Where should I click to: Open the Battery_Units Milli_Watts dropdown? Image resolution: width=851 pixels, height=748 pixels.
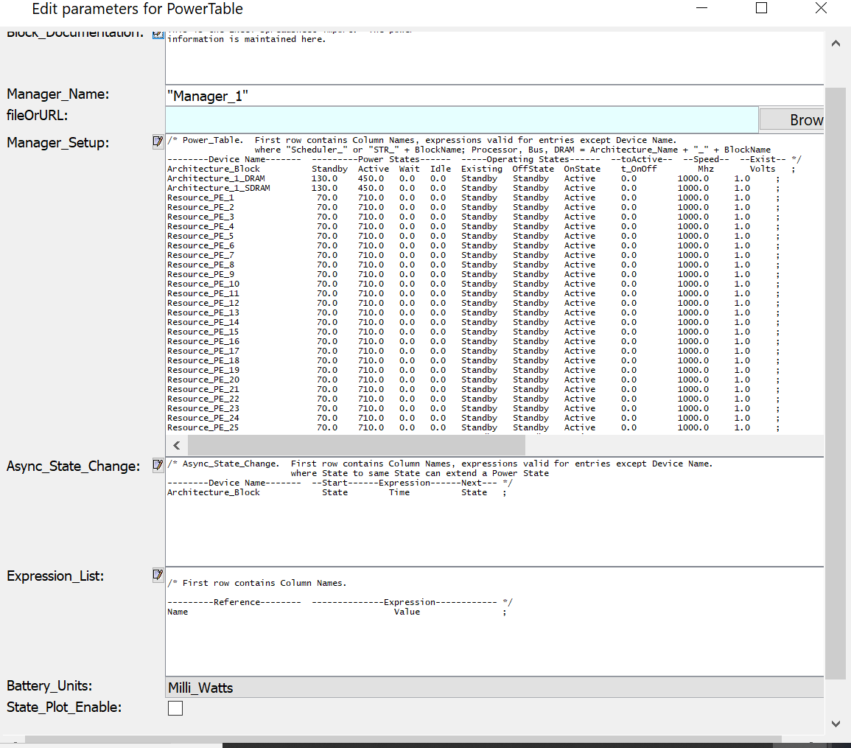tap(494, 688)
